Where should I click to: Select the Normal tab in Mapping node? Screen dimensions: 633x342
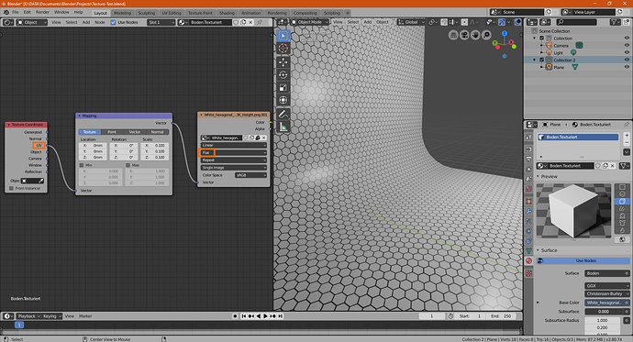[x=158, y=132]
